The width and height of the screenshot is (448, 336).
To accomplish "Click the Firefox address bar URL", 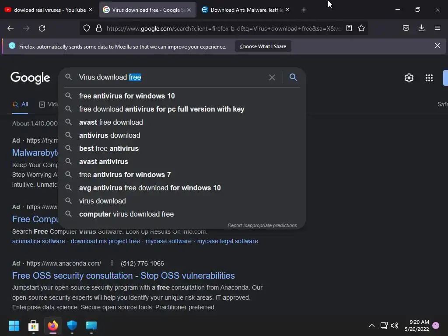I will (224, 28).
